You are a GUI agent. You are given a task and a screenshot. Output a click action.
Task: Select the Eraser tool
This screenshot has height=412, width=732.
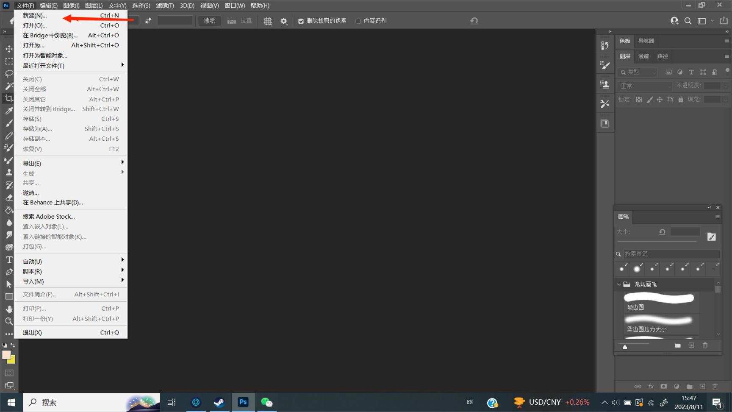coord(9,198)
